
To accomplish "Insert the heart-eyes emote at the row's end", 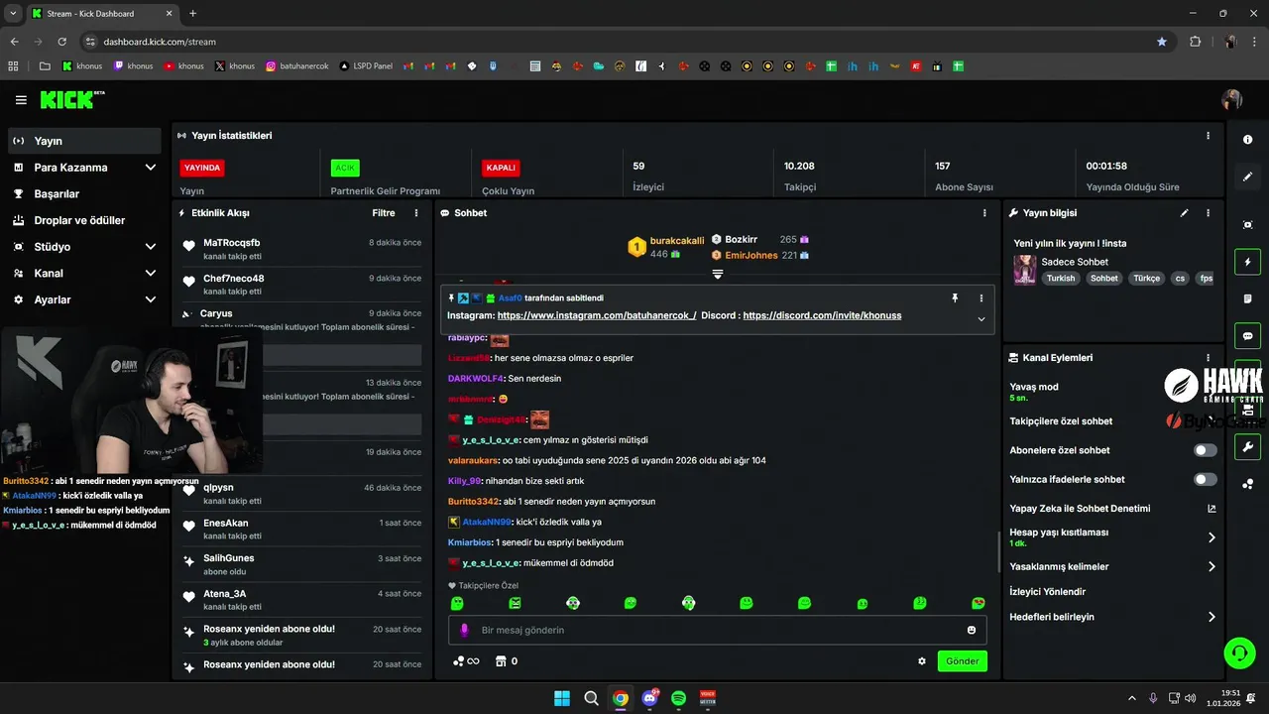I will coord(979,603).
